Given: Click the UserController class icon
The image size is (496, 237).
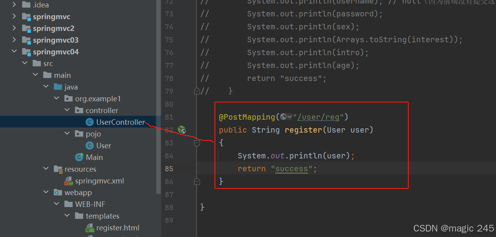Looking at the screenshot, I should (x=90, y=122).
